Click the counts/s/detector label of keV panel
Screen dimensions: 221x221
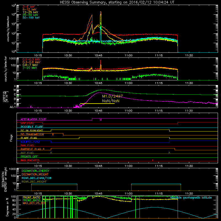[8, 29]
